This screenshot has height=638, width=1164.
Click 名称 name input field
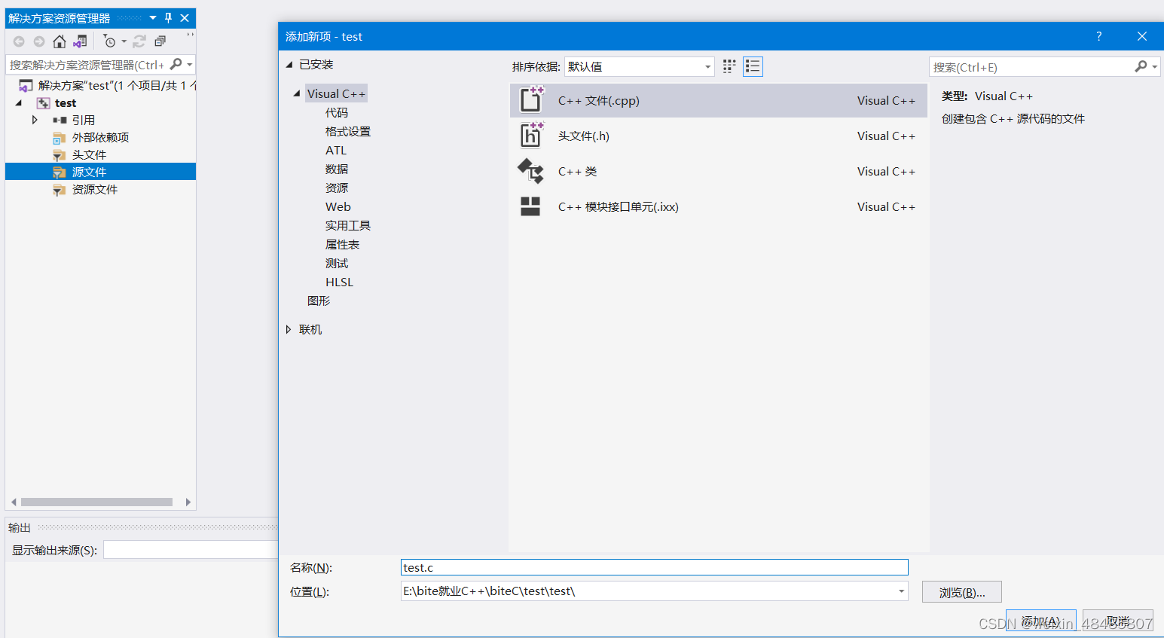tap(654, 567)
